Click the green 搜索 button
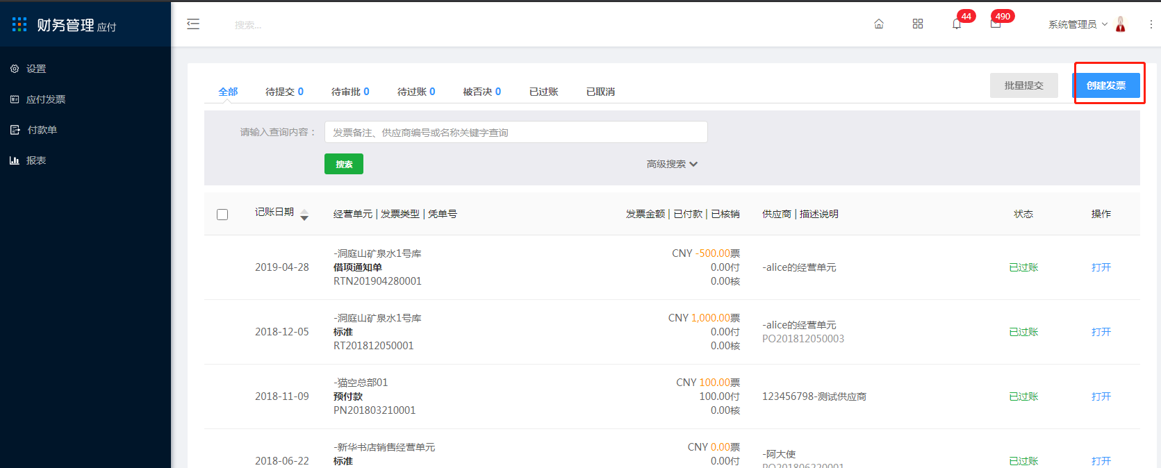This screenshot has height=468, width=1161. click(x=344, y=164)
